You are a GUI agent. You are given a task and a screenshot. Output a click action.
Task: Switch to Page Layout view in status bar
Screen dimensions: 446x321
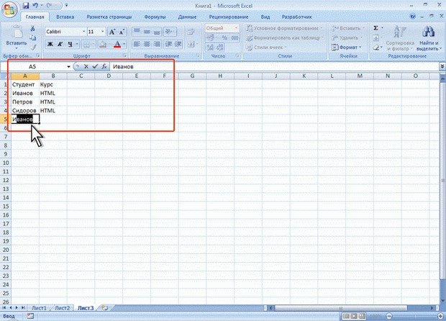354,316
